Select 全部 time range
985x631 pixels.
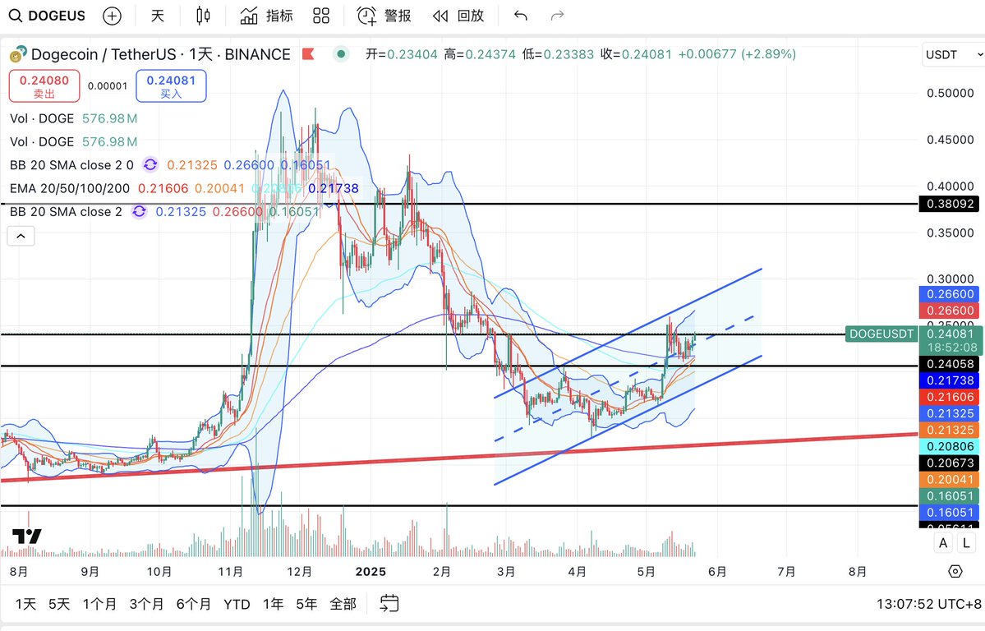[343, 604]
